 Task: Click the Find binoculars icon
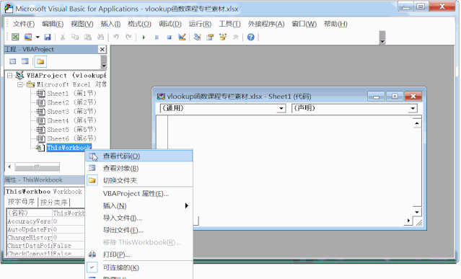point(100,37)
